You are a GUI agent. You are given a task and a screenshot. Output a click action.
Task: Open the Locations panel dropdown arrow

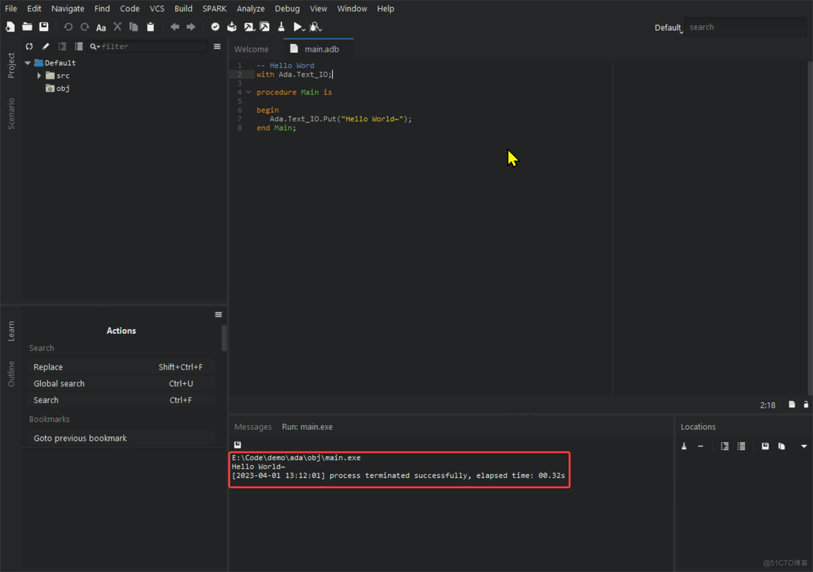click(x=804, y=446)
